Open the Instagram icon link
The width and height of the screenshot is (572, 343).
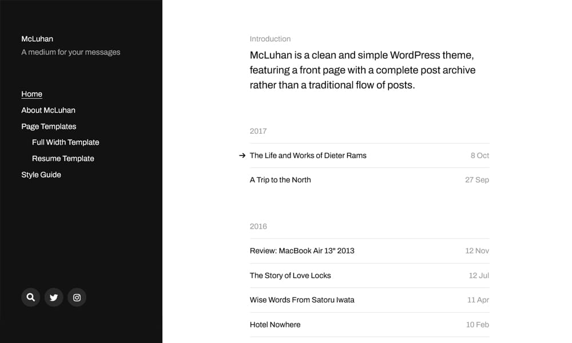[x=77, y=297]
